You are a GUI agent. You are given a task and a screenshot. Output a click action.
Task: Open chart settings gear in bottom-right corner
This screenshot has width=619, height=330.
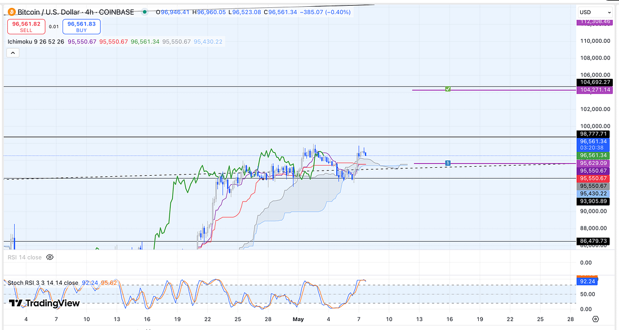pos(603,319)
